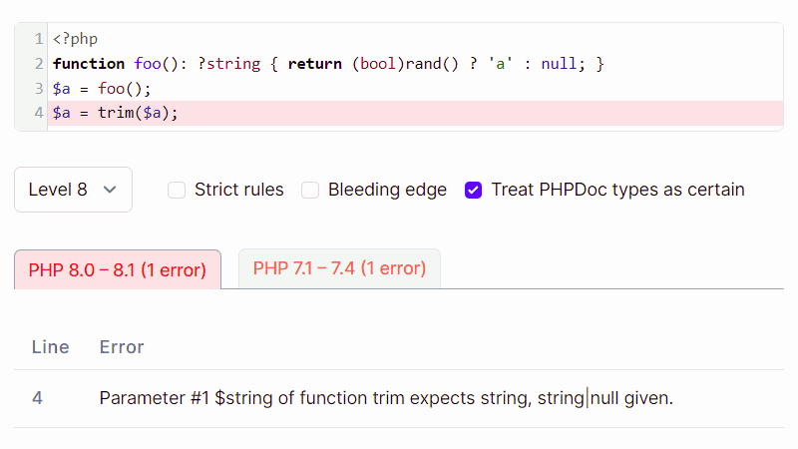Click the chevron arrow beside Level 8
Screen dimensions: 798x449
tap(110, 190)
